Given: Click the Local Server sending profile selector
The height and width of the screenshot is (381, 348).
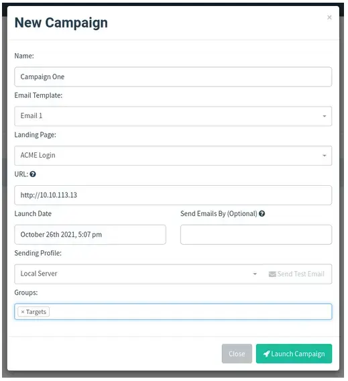Looking at the screenshot, I should tap(138, 274).
